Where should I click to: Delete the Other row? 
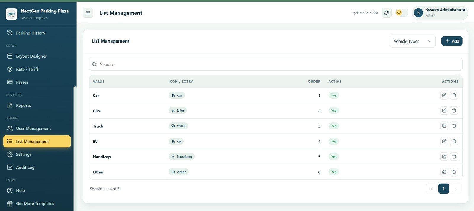pos(454,172)
